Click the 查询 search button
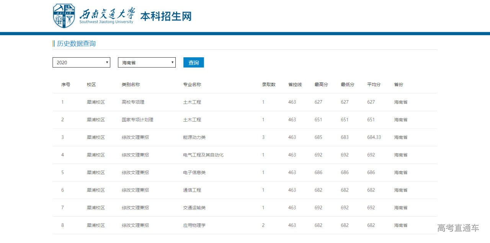 [x=193, y=62]
